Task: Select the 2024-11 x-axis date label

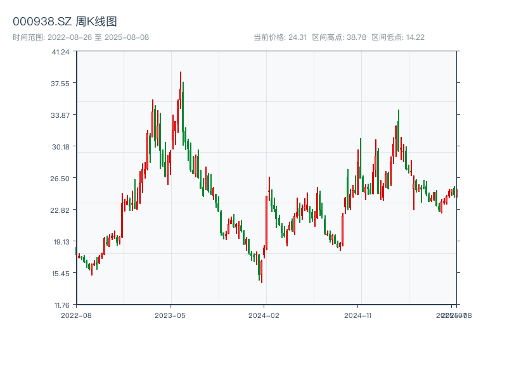Action: (357, 315)
